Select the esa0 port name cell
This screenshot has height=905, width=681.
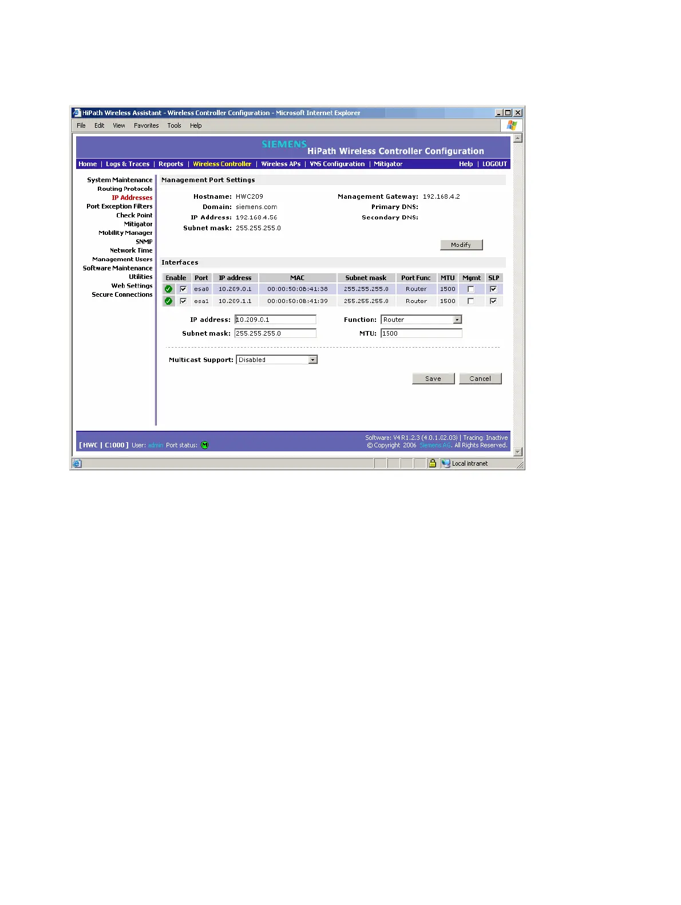coord(201,289)
